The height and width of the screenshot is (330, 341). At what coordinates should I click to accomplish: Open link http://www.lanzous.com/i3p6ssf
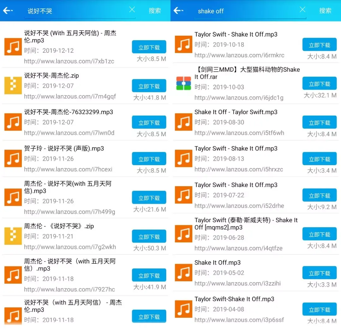(239, 320)
